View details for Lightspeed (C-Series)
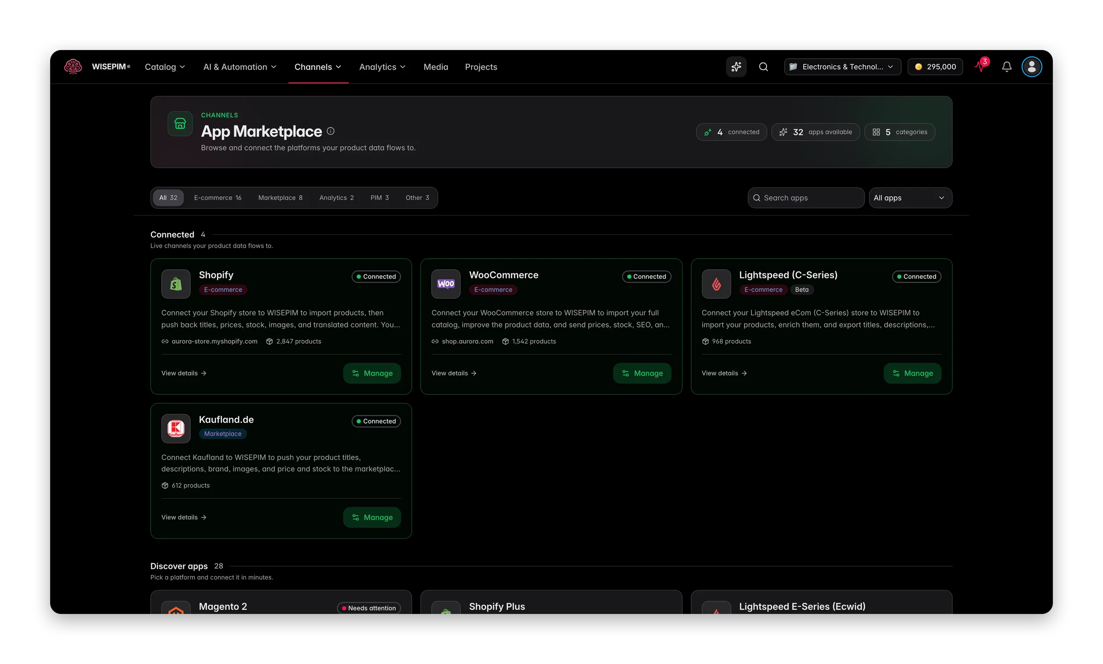The image size is (1103, 664). click(x=724, y=373)
